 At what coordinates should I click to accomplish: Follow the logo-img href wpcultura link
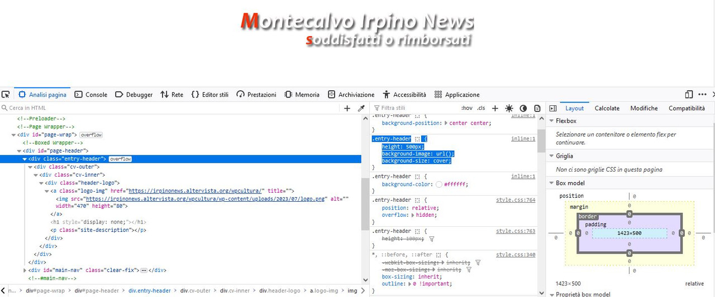(196, 191)
